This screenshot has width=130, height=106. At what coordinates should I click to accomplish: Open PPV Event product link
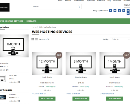click(x=13, y=94)
